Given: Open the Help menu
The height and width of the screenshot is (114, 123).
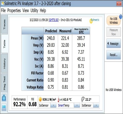Looking at the screenshot, I should pos(43,11).
